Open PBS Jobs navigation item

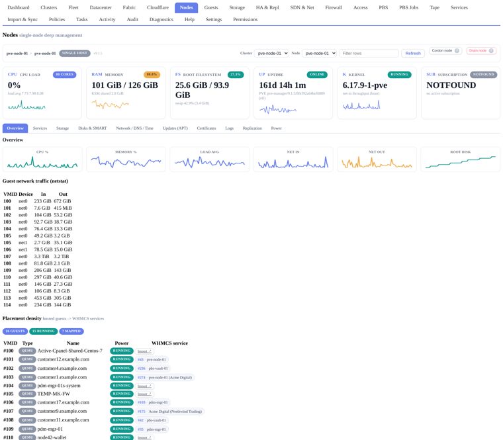coord(409,7)
